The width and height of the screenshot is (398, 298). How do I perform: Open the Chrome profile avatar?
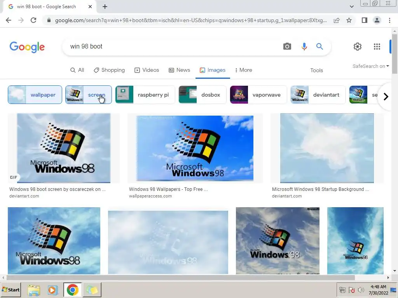377,20
